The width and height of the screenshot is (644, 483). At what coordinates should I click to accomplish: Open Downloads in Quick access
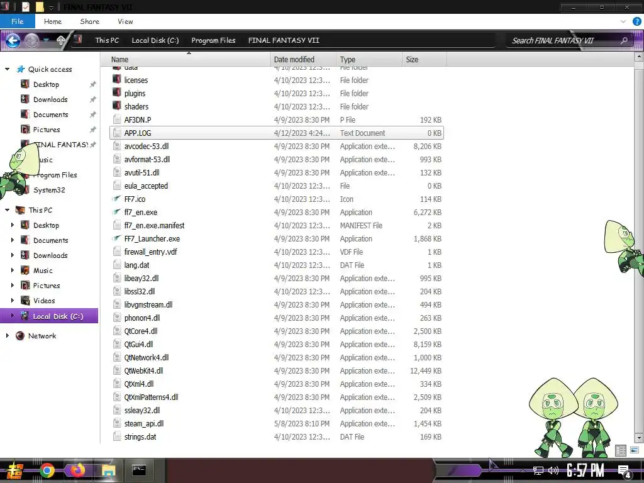pos(50,99)
